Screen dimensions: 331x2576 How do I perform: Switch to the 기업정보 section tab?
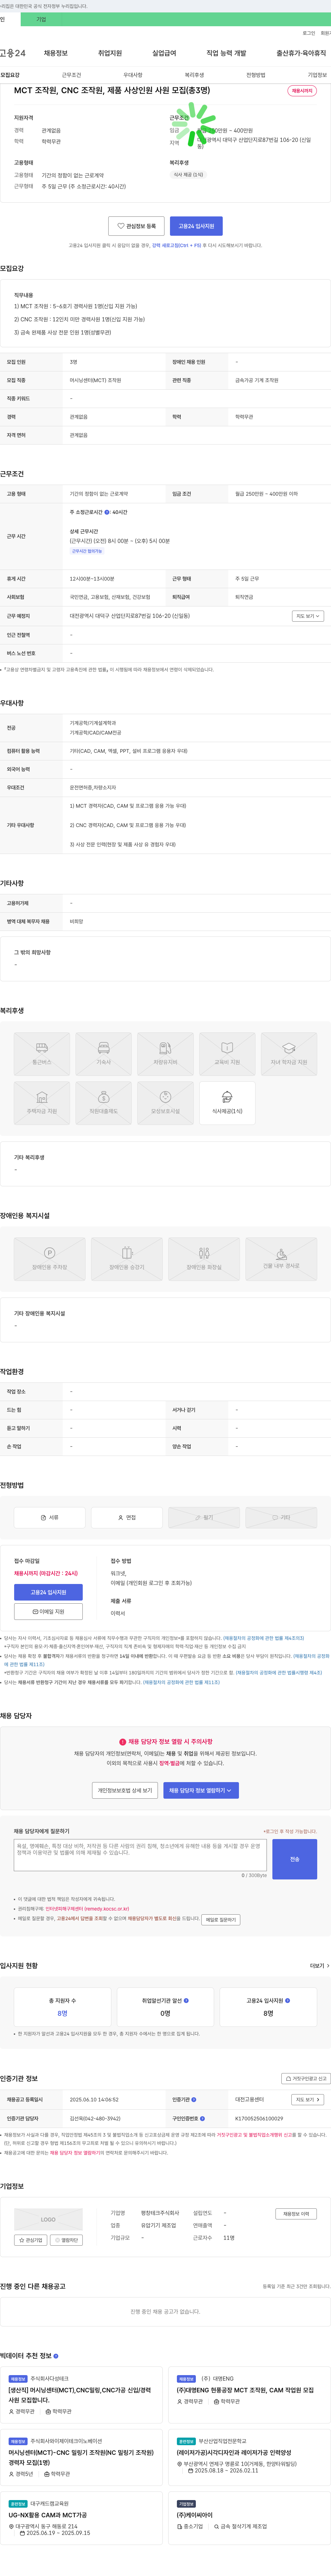point(317,75)
